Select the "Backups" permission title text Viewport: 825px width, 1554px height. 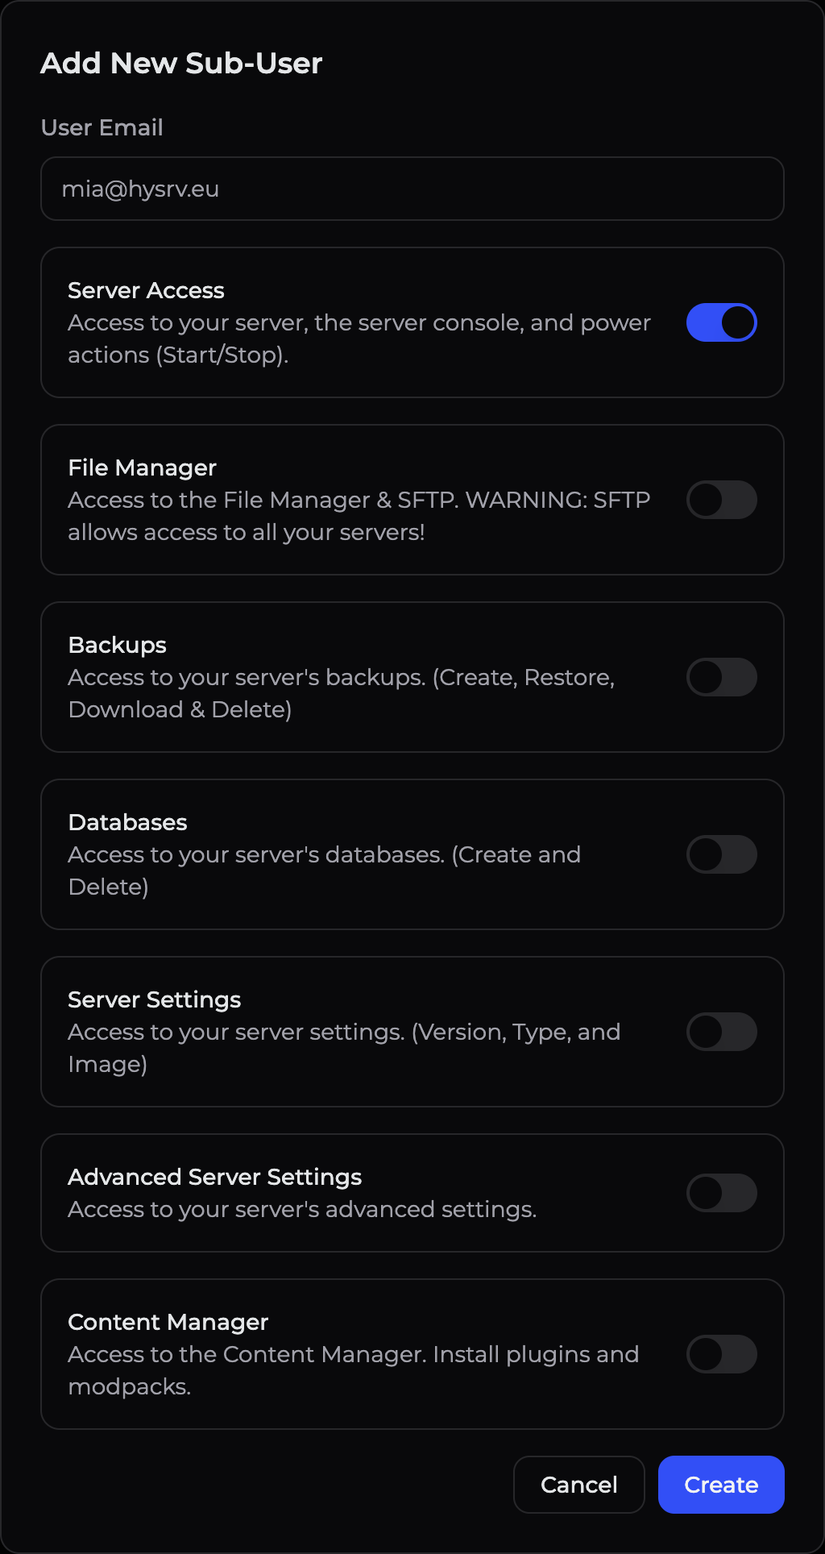tap(118, 645)
